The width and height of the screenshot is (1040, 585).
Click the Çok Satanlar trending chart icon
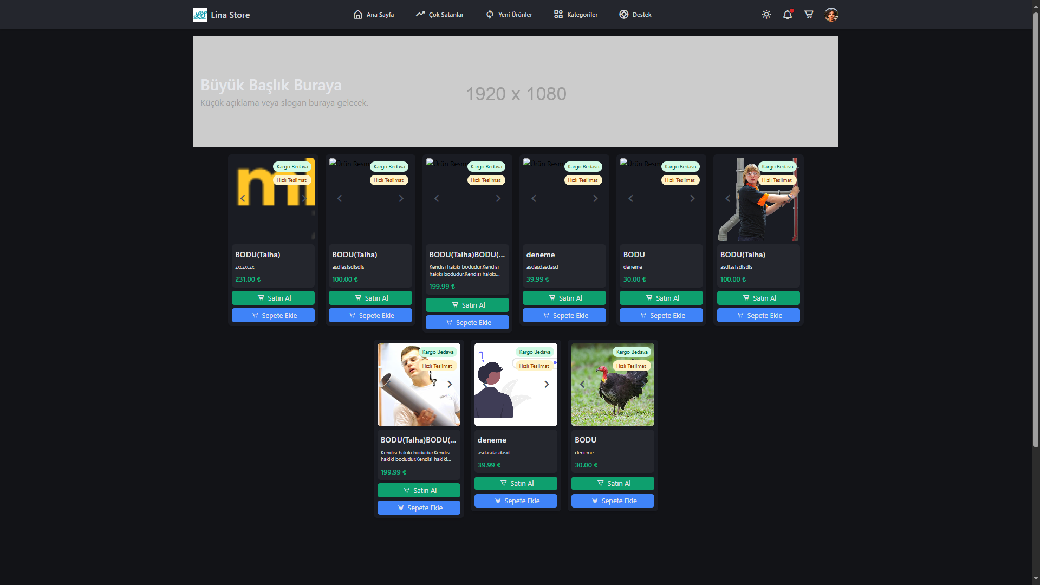point(420,14)
